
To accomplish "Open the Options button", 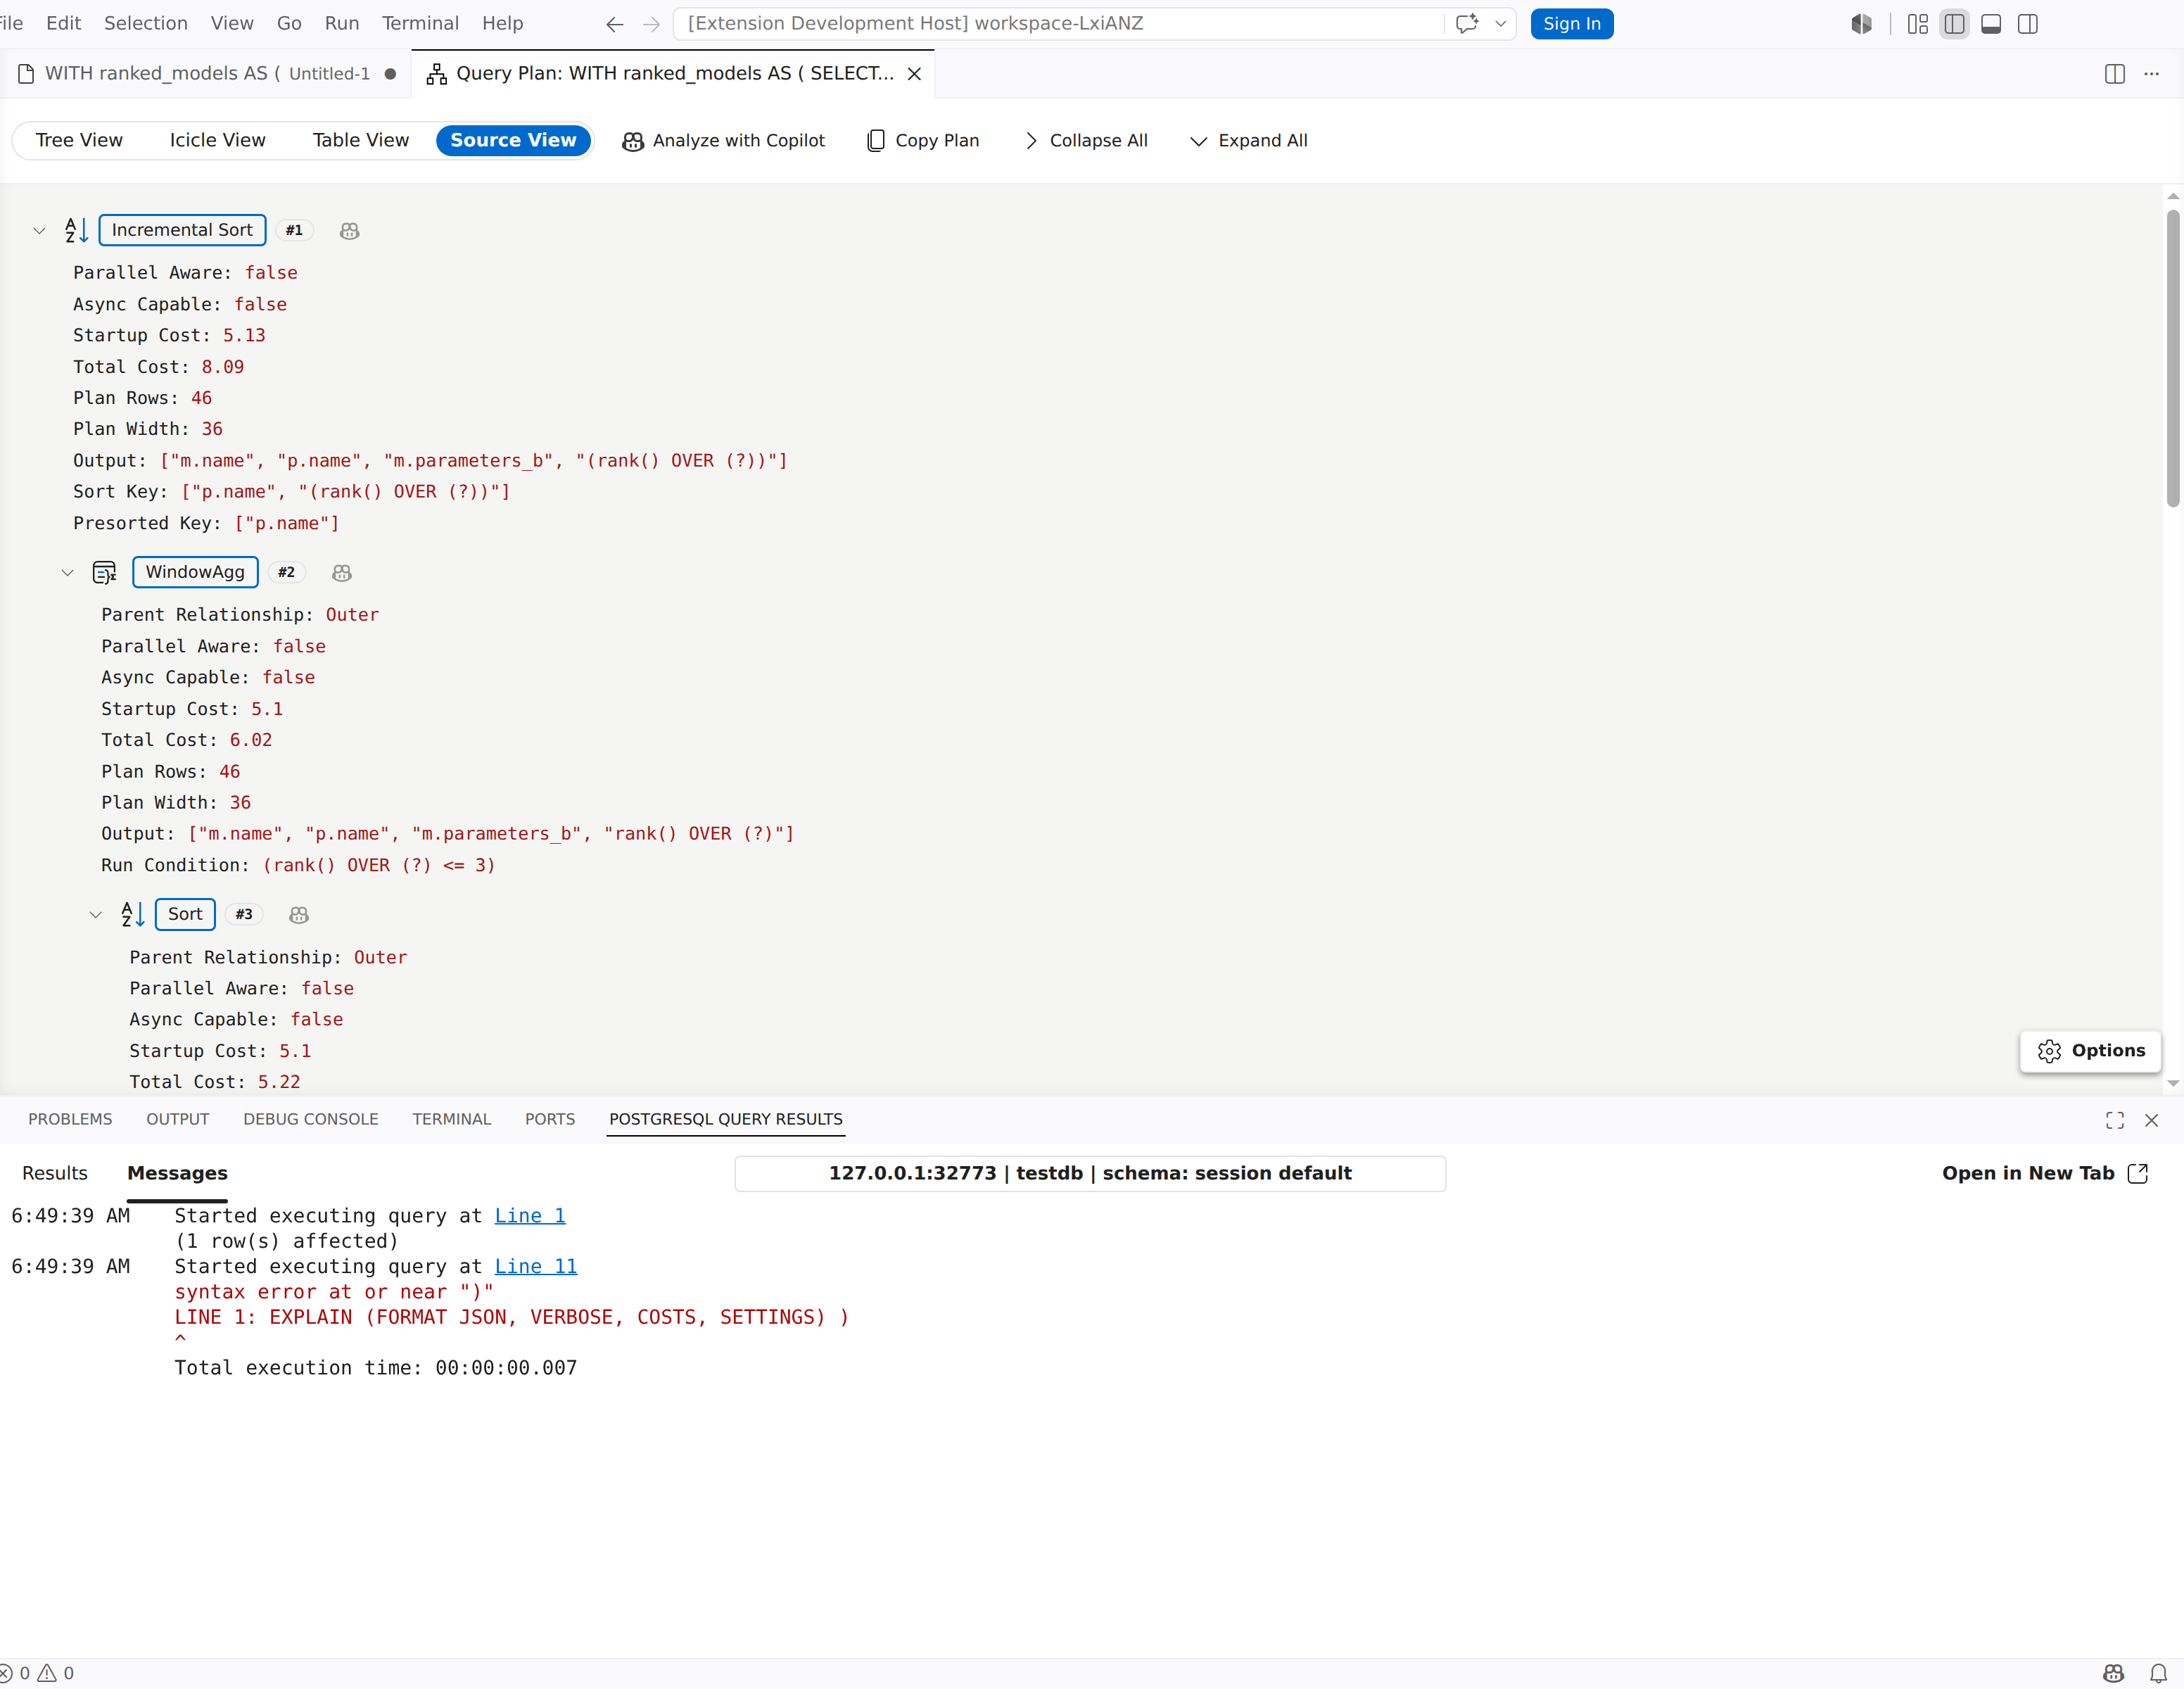I will click(x=2091, y=1052).
